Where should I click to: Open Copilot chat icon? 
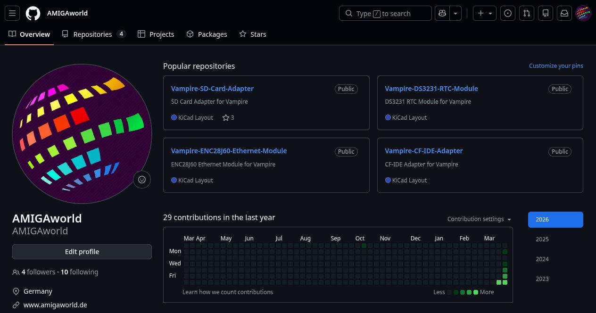pyautogui.click(x=442, y=14)
